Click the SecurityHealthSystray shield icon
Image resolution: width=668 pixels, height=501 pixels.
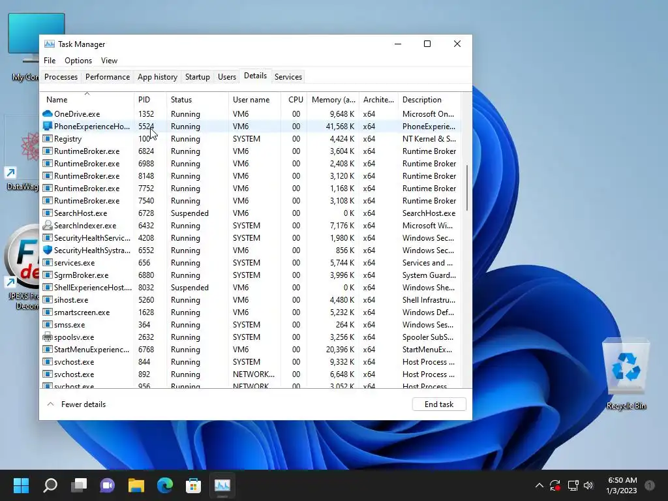point(47,250)
